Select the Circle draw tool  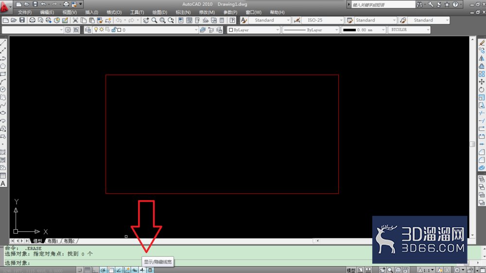tap(3, 89)
